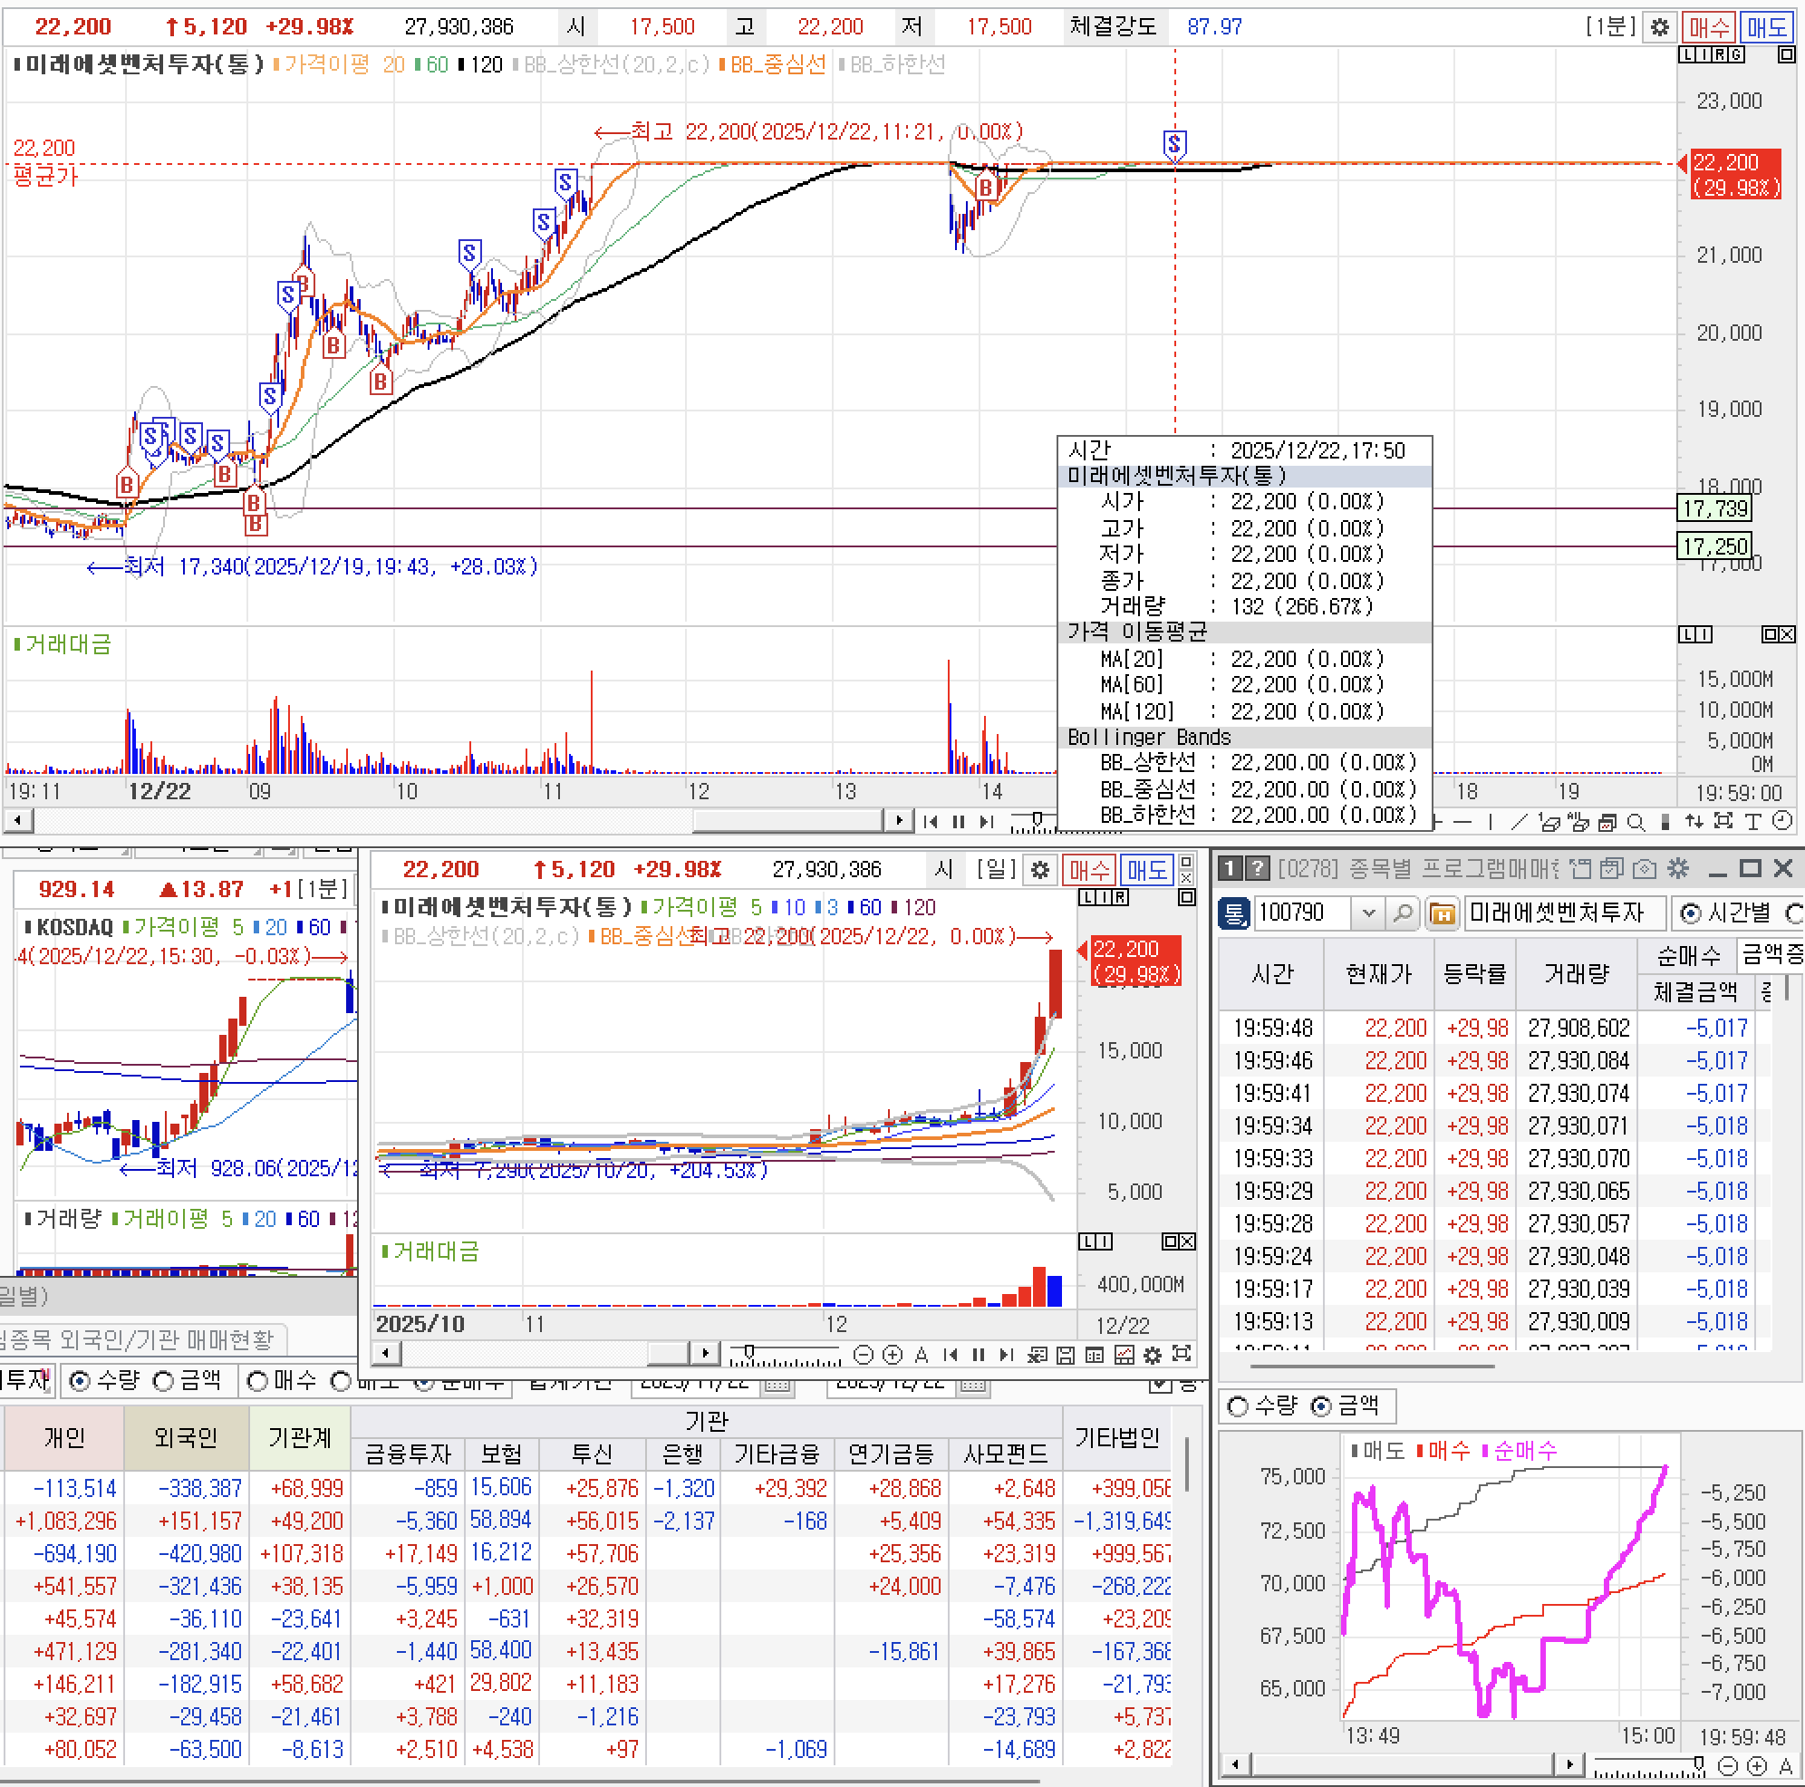Image resolution: width=1805 pixels, height=1787 pixels.
Task: Click the red 매수 buy button at top right
Action: pos(1709,27)
